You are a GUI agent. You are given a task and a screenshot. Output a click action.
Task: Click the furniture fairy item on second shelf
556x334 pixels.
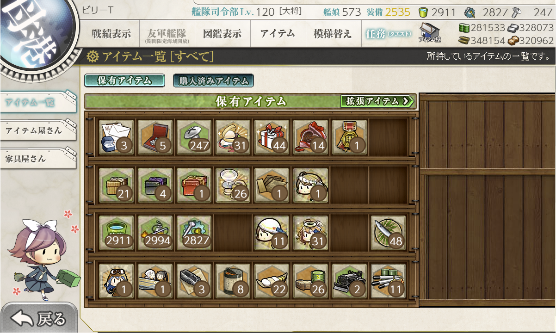(311, 185)
